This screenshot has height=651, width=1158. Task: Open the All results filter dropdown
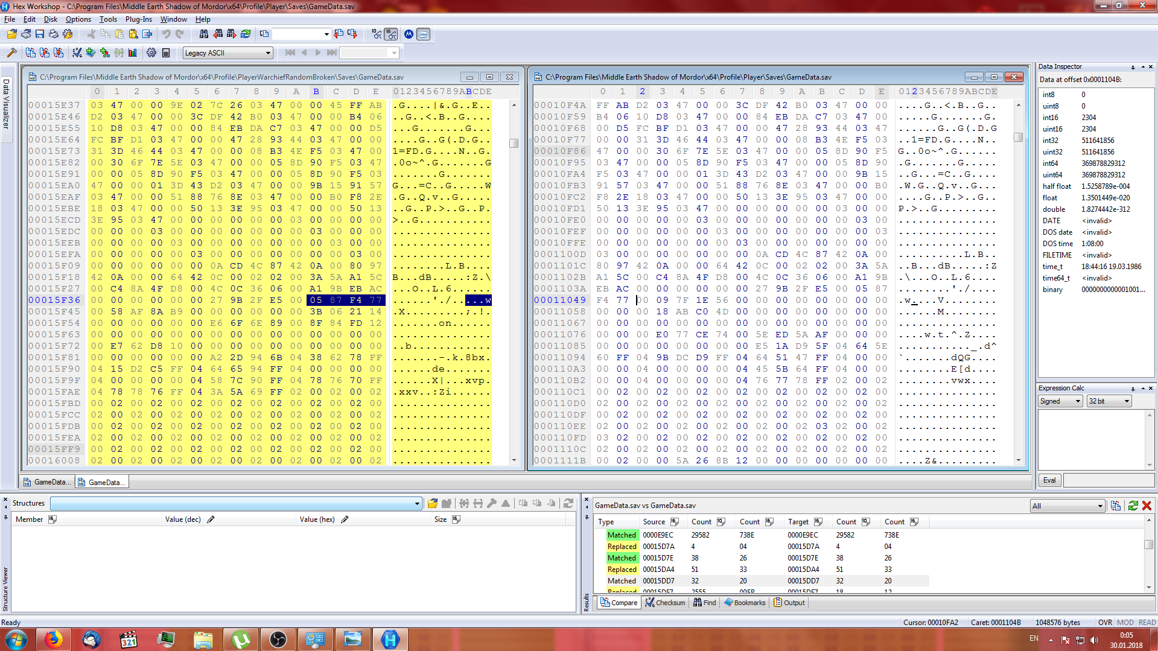pyautogui.click(x=1068, y=506)
